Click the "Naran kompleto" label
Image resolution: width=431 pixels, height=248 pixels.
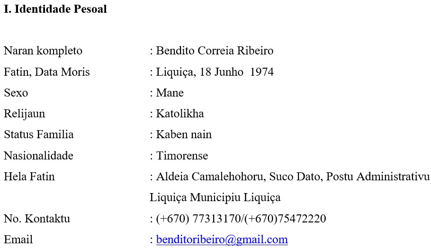click(43, 51)
